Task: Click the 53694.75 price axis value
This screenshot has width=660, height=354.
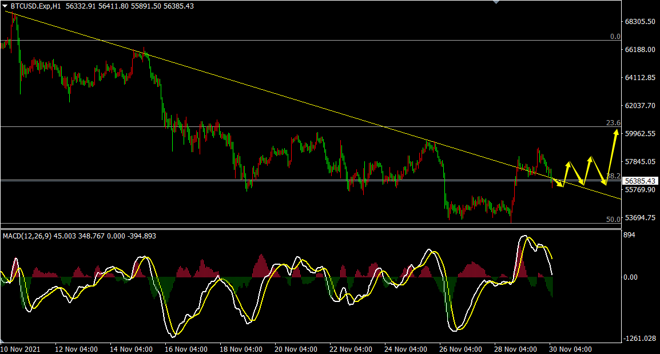Action: click(639, 218)
